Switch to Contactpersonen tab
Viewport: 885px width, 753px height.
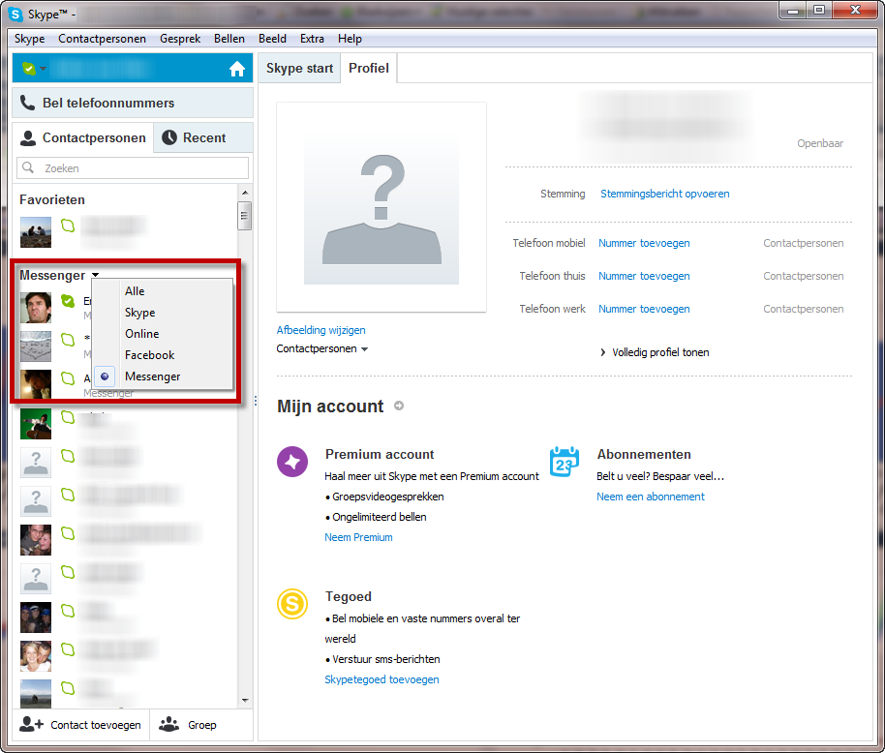[x=83, y=137]
